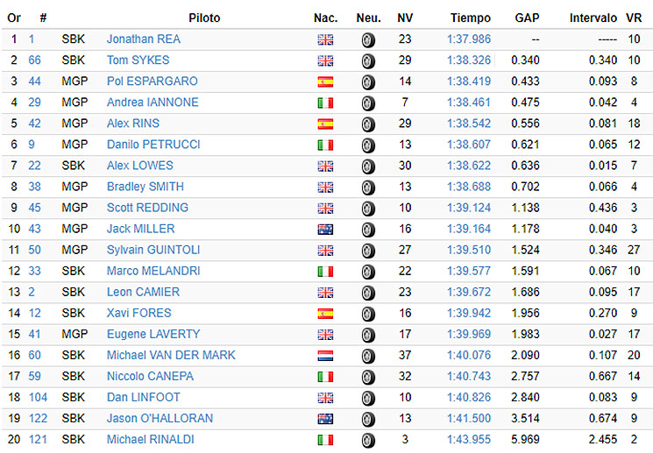Click the tyre icon for Alex RINS

pyautogui.click(x=368, y=124)
